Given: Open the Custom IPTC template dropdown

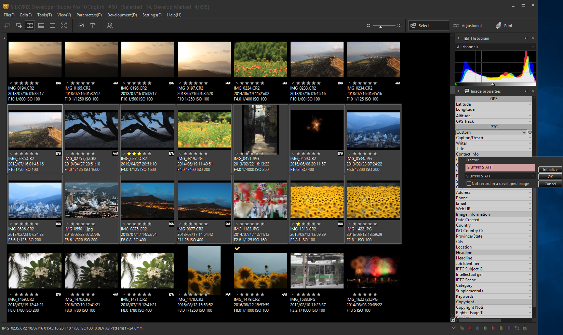Looking at the screenshot, I should click(491, 132).
